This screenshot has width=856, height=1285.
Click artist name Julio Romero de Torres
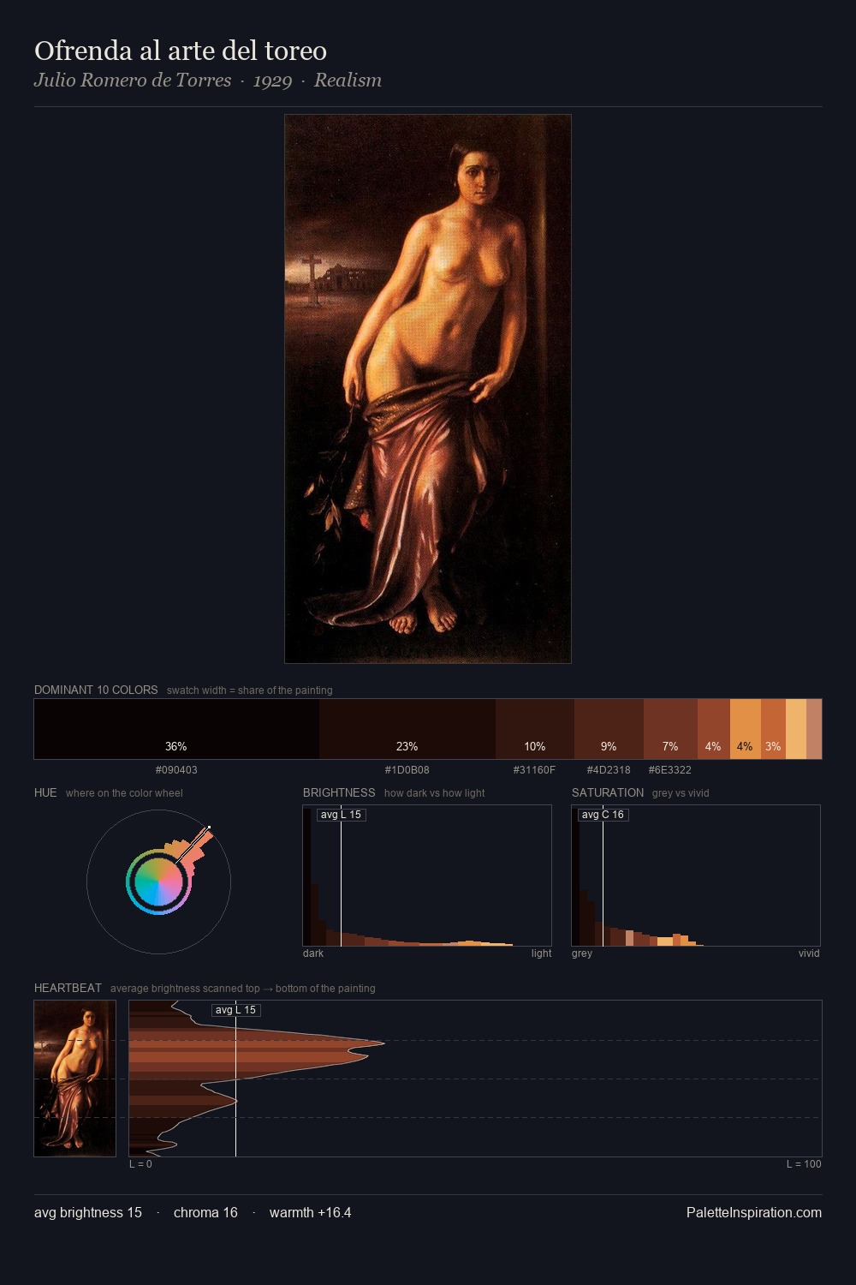(x=133, y=81)
